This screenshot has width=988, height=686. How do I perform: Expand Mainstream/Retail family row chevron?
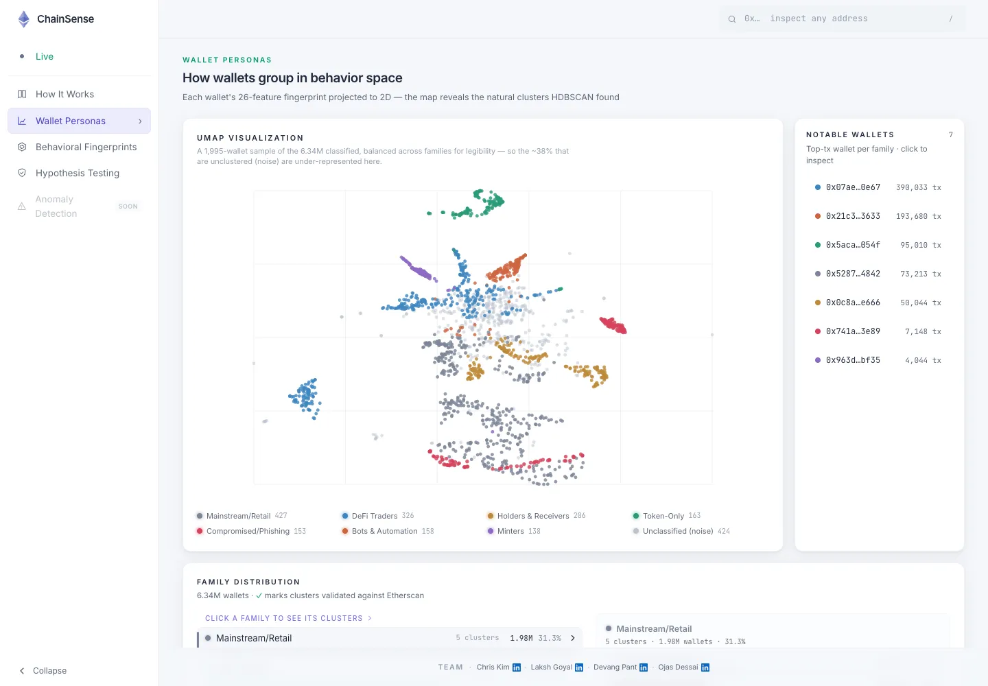click(x=573, y=638)
